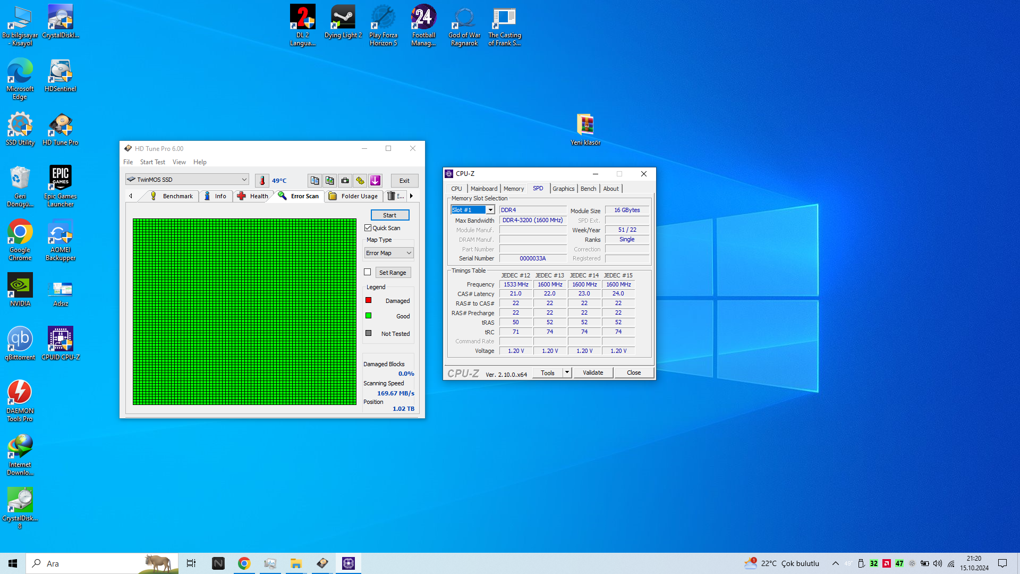Click the copy screenshot to clipboard icon

point(330,181)
